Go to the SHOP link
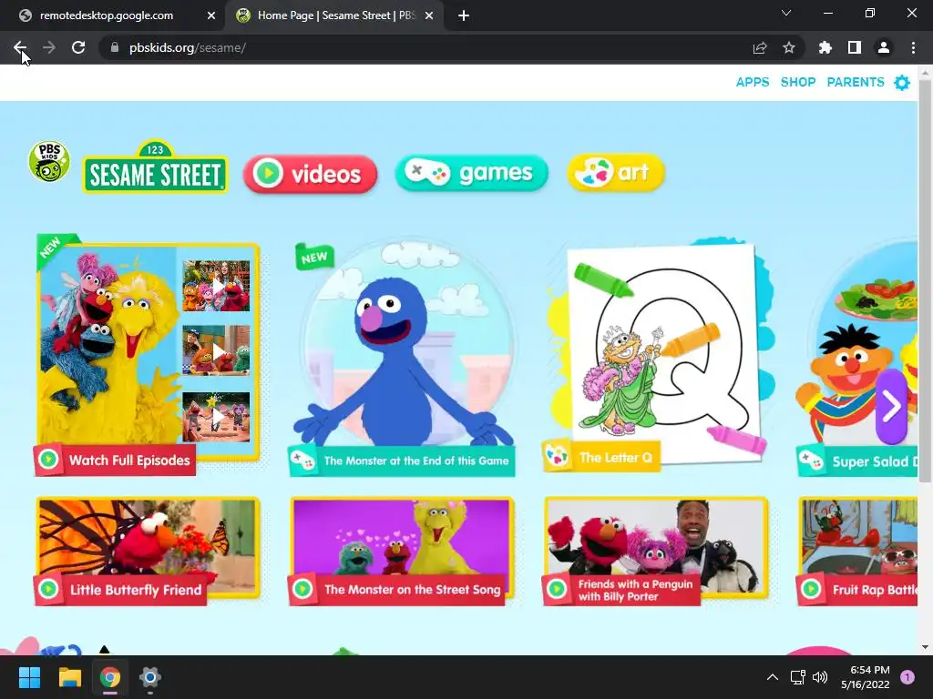This screenshot has height=699, width=933. 798,82
